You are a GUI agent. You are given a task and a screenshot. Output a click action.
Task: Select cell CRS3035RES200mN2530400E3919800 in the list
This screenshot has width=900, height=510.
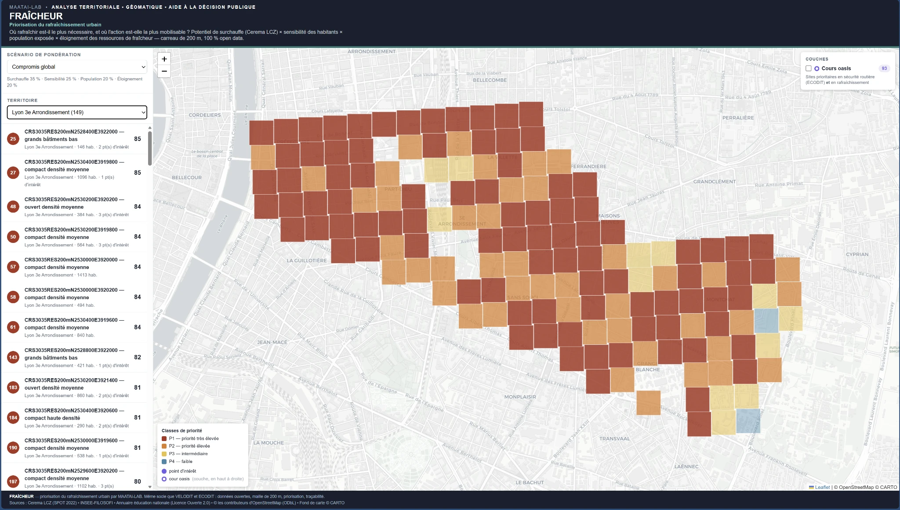pos(74,173)
